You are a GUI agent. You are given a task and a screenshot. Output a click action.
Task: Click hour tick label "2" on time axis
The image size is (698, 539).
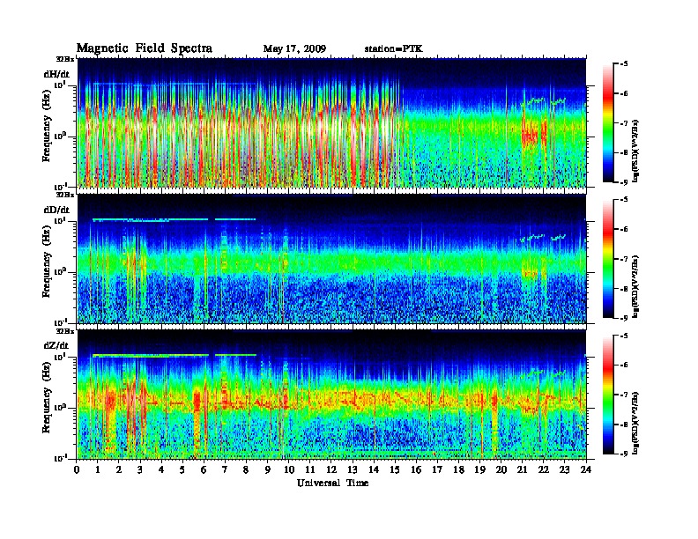pyautogui.click(x=119, y=469)
